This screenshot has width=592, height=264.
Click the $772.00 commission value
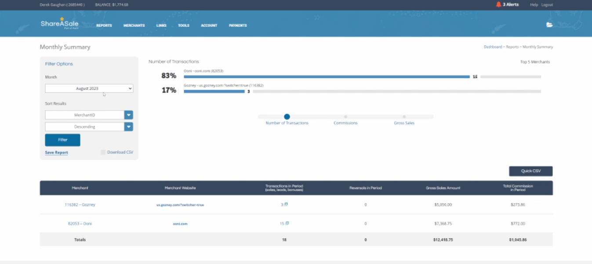(x=518, y=224)
